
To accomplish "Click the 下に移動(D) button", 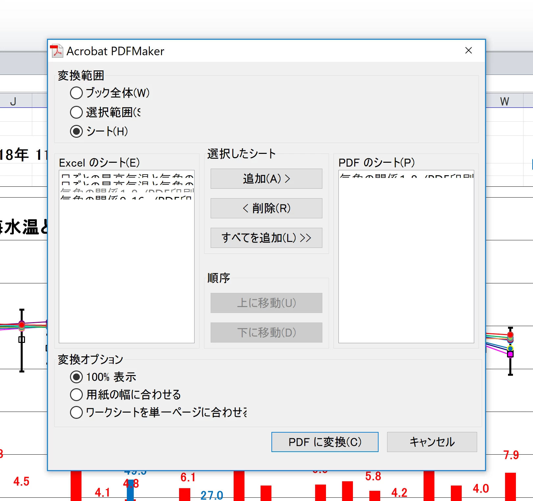I will (266, 332).
